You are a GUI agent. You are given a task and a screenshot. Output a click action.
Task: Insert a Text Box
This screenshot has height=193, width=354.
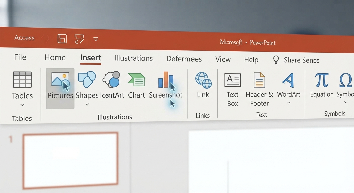coord(233,90)
